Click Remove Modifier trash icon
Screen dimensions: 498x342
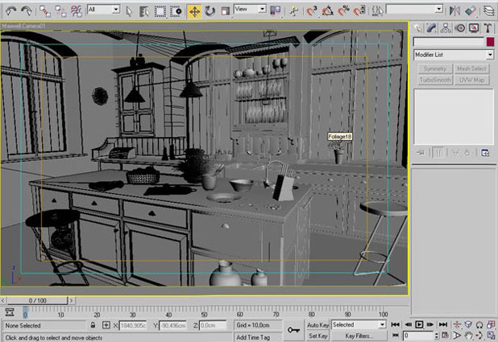point(467,153)
